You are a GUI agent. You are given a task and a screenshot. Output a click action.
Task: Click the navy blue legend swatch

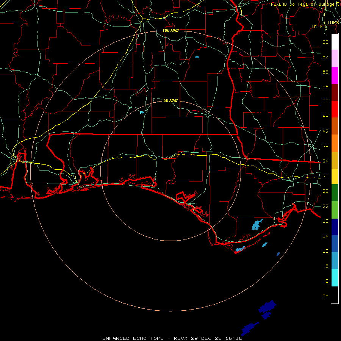click(x=335, y=227)
